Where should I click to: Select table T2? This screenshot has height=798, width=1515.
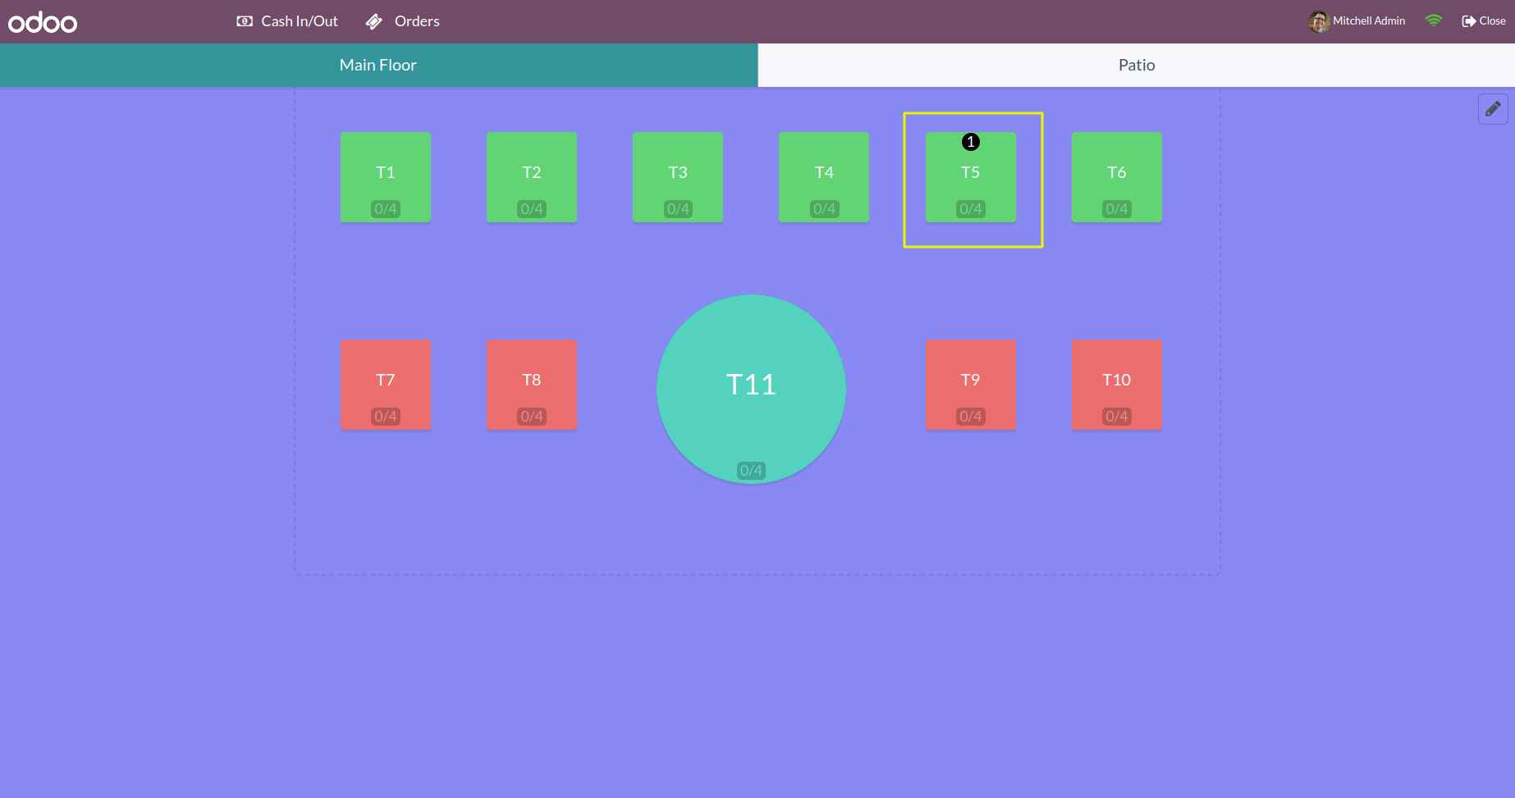point(532,177)
